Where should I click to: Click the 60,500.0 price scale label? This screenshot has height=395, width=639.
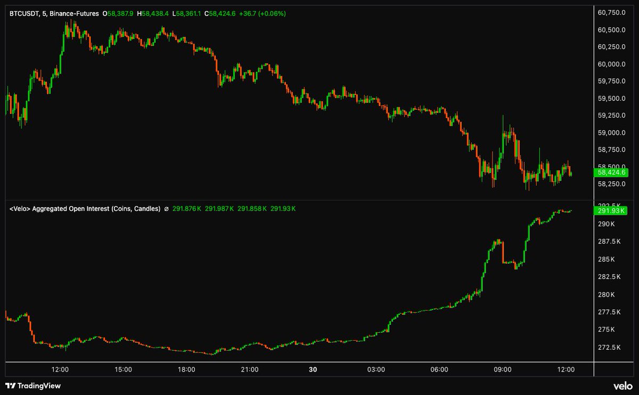[x=612, y=30]
